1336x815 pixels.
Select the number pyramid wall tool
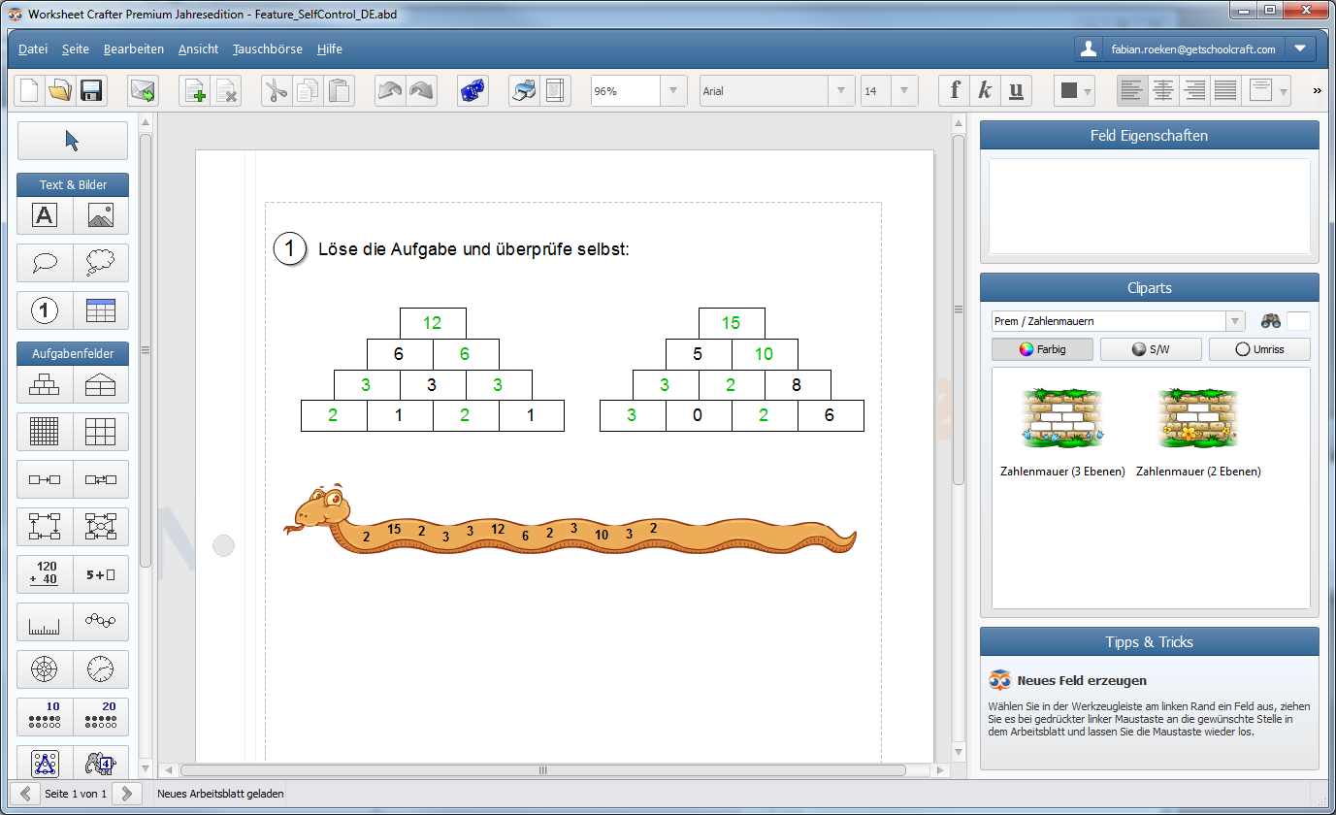tap(45, 385)
